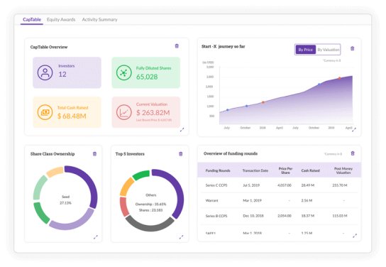This screenshot has height=267, width=386.
Task: Click the Post Money Valuation column header
Action: point(343,170)
